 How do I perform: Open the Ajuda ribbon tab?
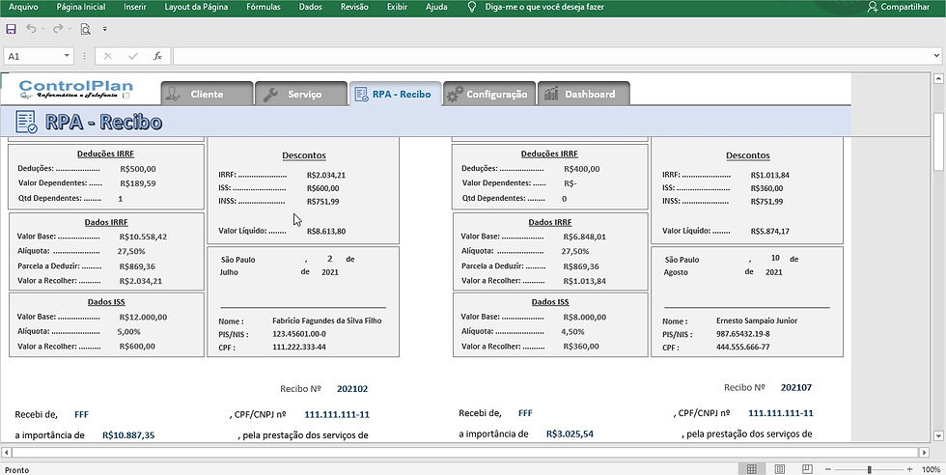click(x=436, y=8)
